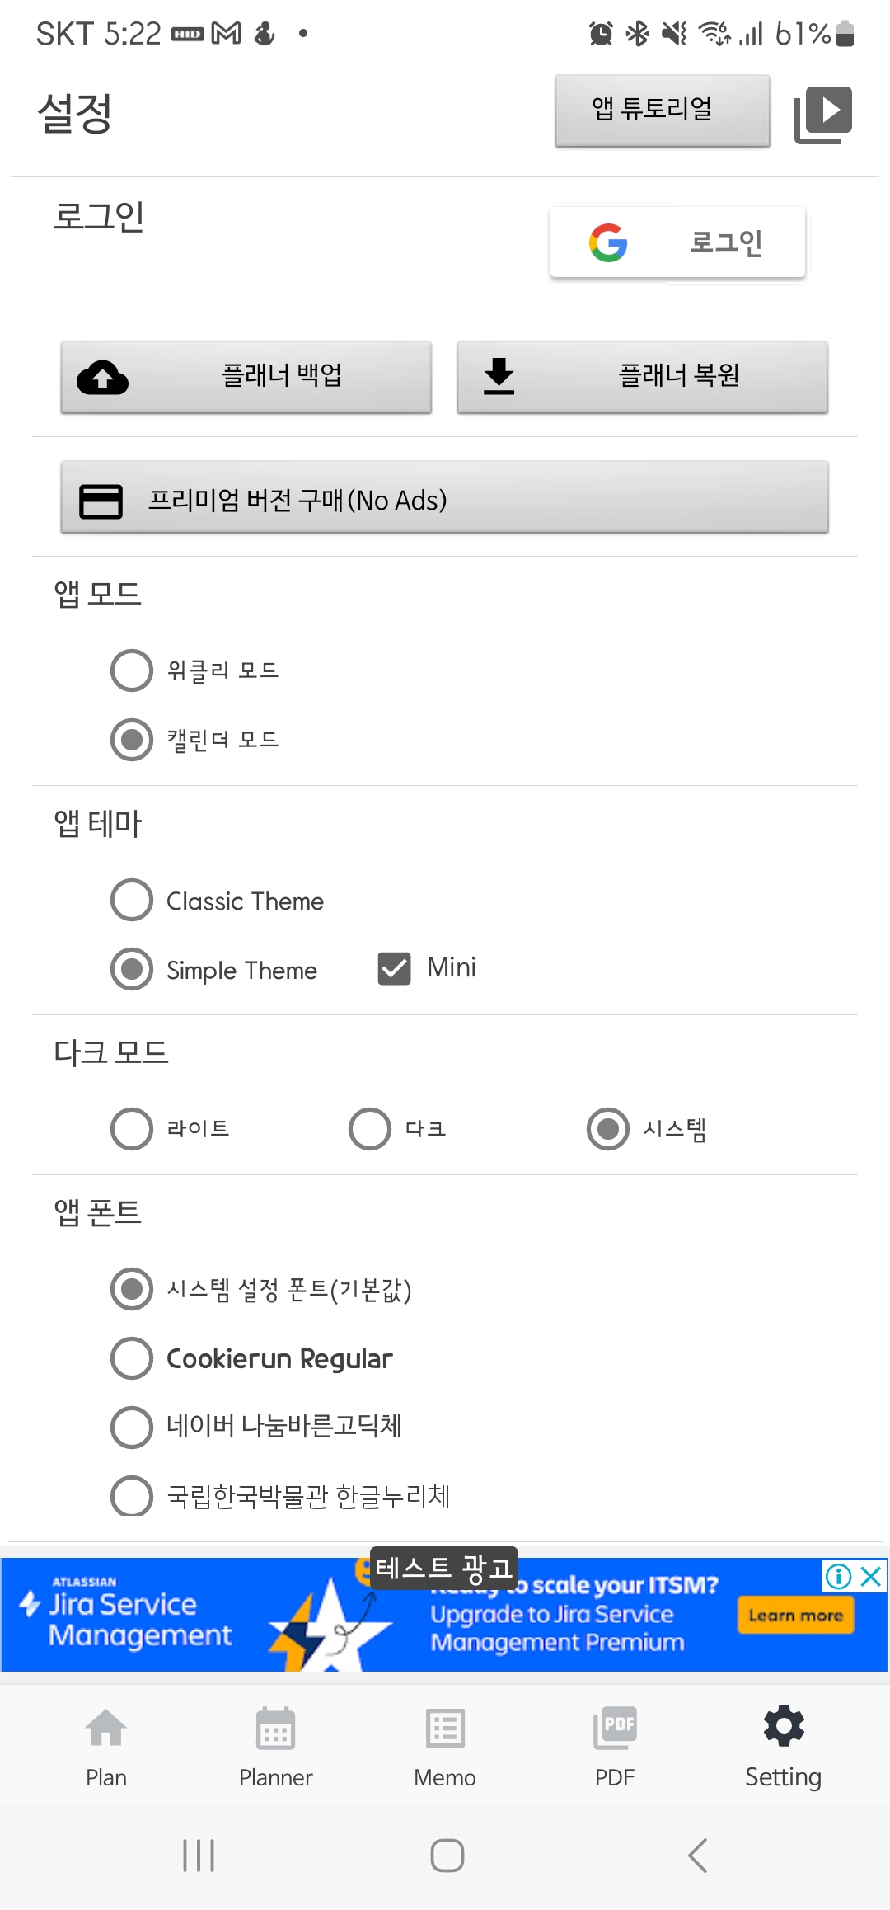Open the Memo tab

point(445,1747)
